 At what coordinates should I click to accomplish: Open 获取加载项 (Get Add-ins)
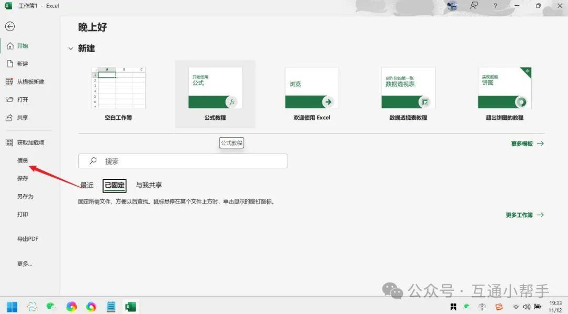click(25, 142)
